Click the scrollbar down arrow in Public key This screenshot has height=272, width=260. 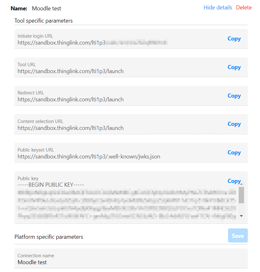[x=241, y=216]
